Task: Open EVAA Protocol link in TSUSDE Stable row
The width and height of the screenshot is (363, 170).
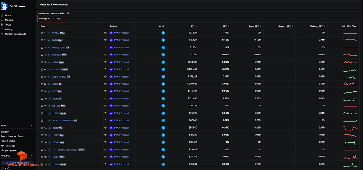Action: pos(122,69)
